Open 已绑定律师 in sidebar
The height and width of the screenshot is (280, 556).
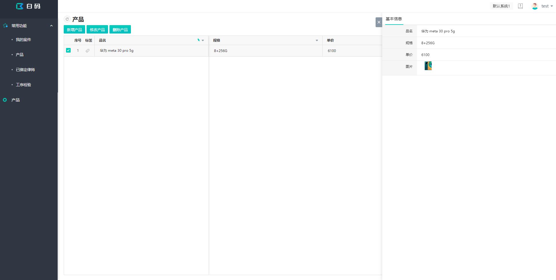25,70
